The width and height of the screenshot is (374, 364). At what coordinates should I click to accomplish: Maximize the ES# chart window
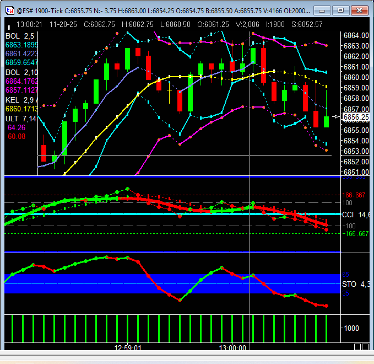342,10
